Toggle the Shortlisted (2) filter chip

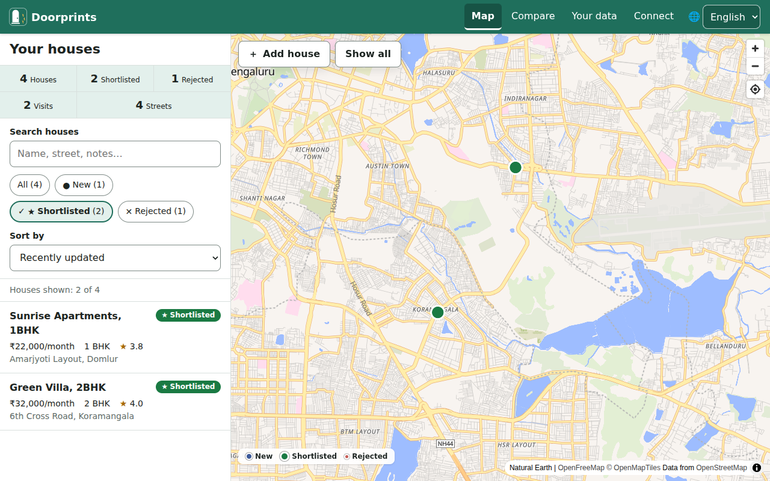point(61,212)
